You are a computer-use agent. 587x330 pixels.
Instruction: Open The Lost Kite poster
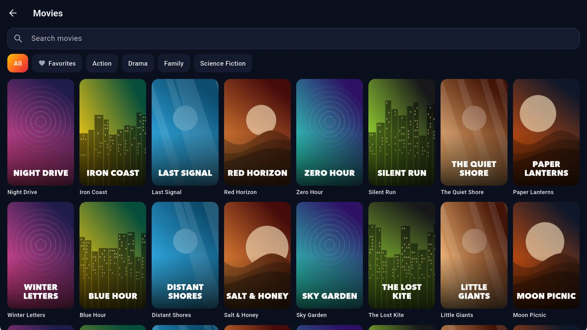(402, 255)
